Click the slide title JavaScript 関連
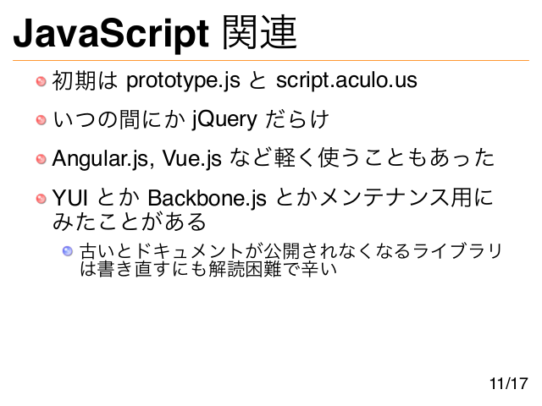 click(155, 34)
